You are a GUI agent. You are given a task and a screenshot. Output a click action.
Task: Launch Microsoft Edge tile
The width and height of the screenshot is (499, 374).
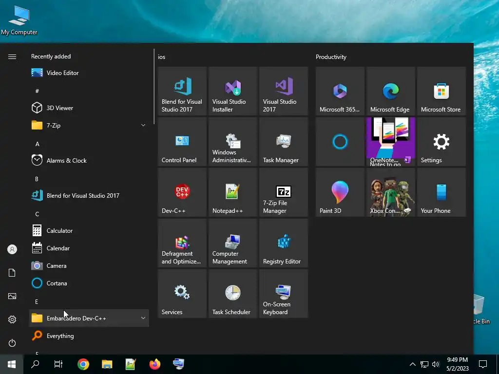pyautogui.click(x=390, y=91)
